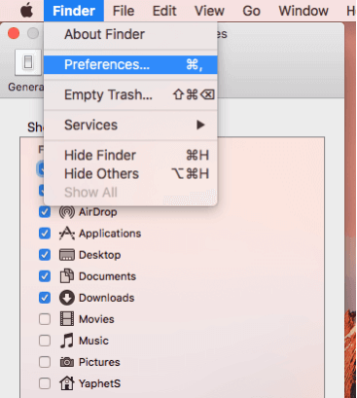Open the Apple menu

[26, 11]
